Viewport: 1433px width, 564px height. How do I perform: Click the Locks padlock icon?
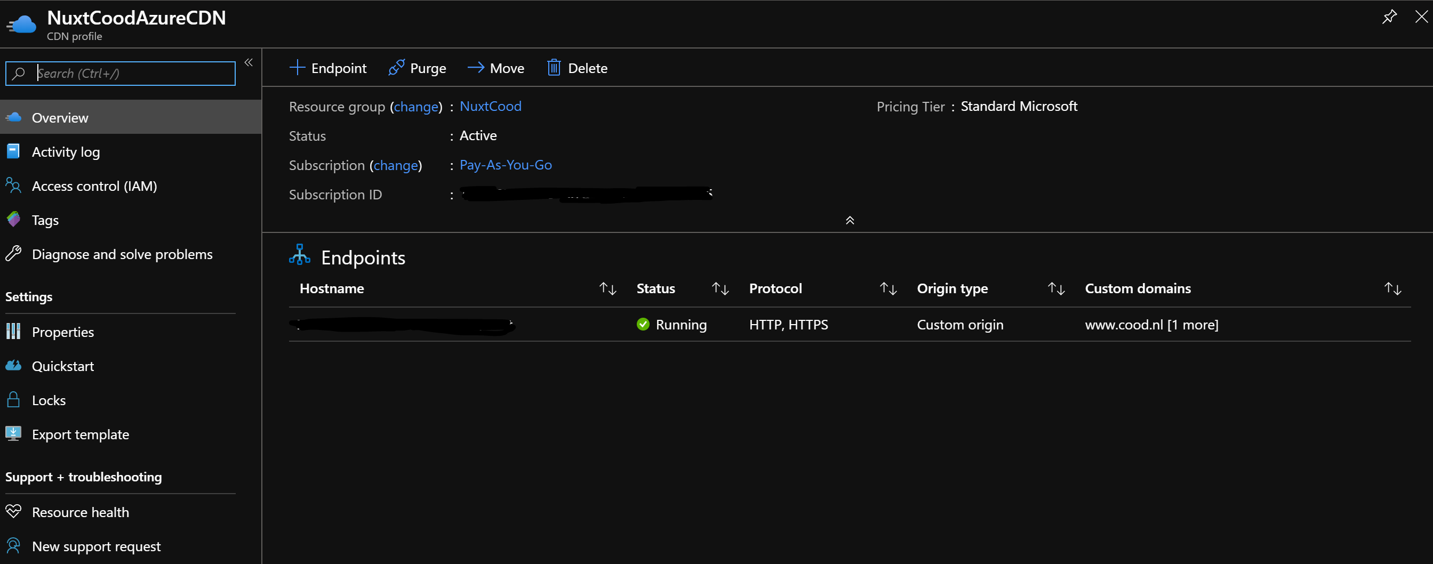[13, 399]
